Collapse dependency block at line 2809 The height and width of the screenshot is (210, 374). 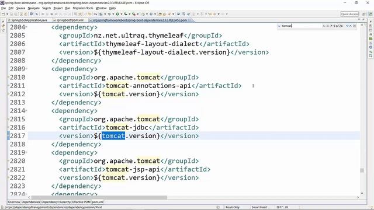coord(26,69)
